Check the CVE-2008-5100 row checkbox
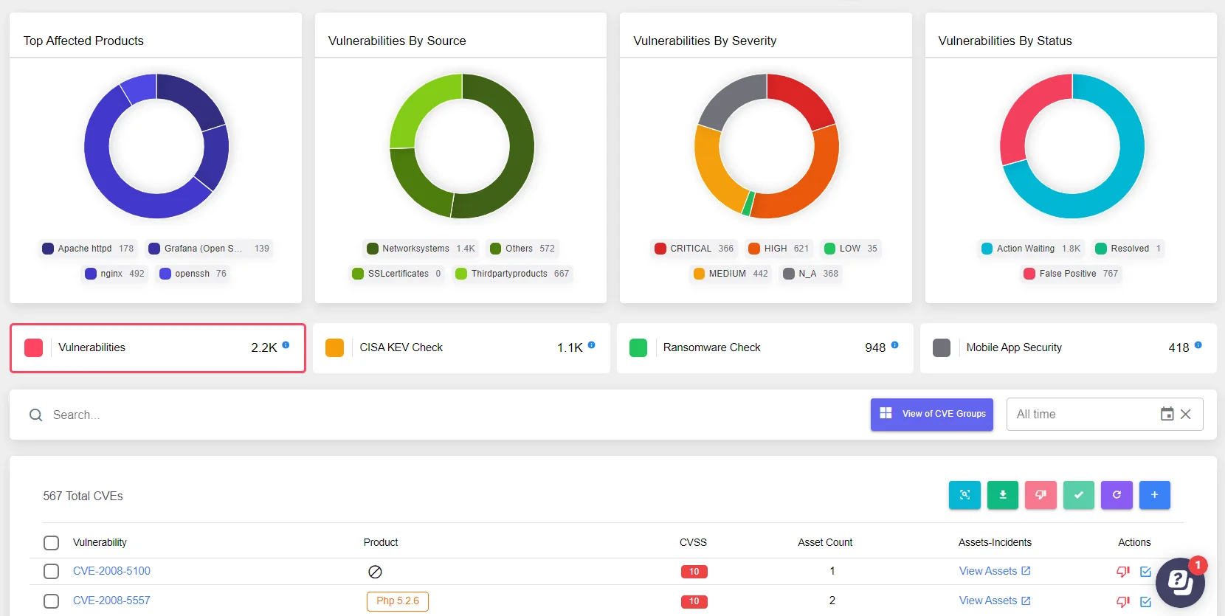This screenshot has height=616, width=1225. (x=51, y=572)
